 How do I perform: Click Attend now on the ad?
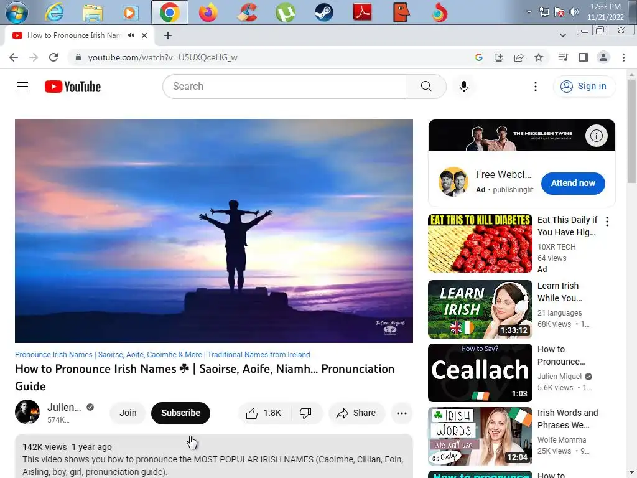coord(573,183)
